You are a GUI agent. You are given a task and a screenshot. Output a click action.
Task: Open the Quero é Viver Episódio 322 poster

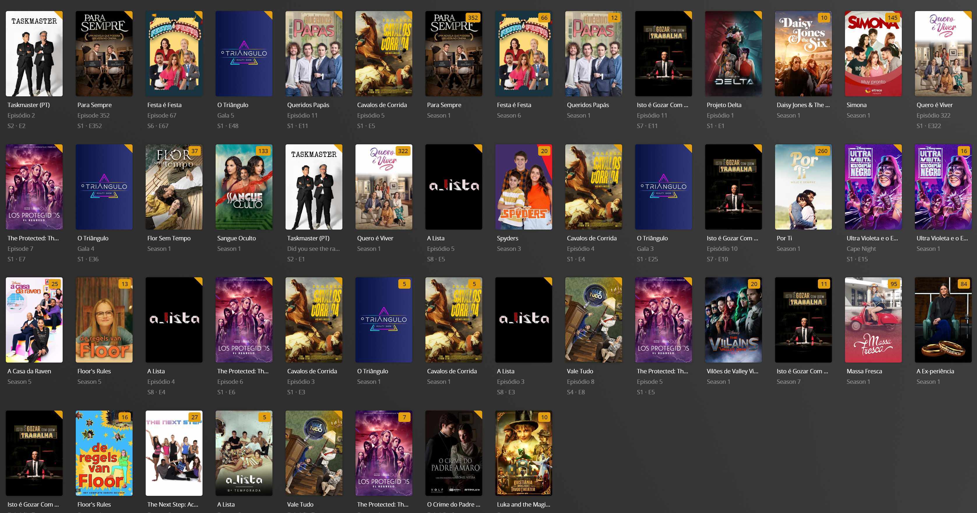(x=943, y=54)
